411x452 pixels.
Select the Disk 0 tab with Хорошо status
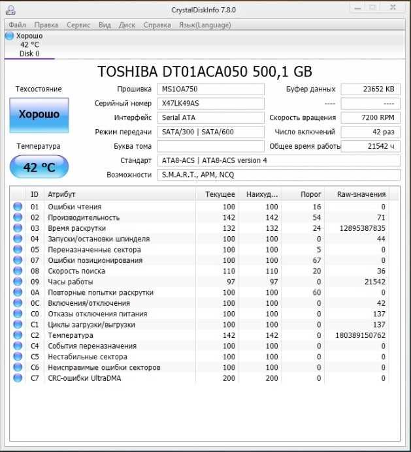(x=29, y=45)
